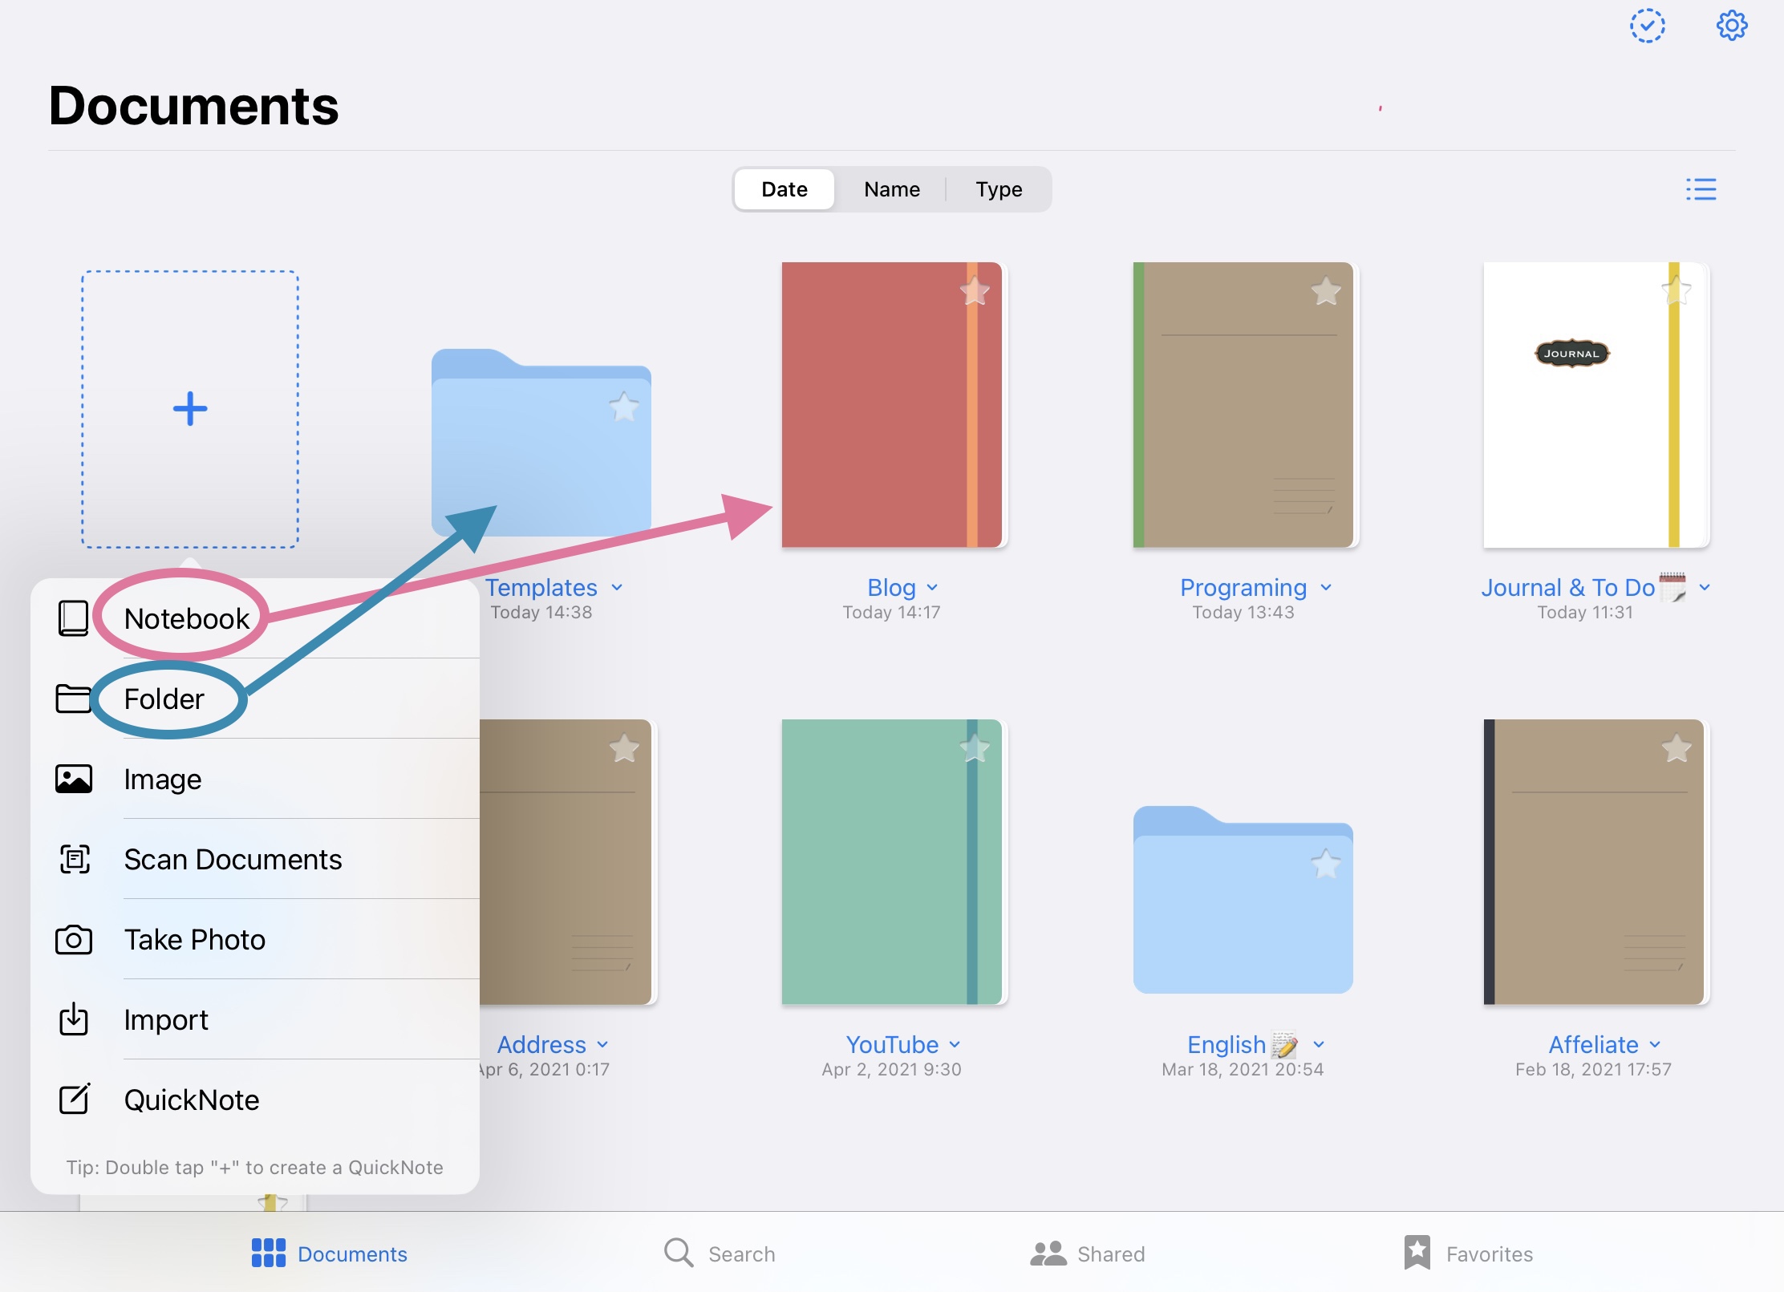Expand options chevron beside Affeliate

(x=1655, y=1045)
